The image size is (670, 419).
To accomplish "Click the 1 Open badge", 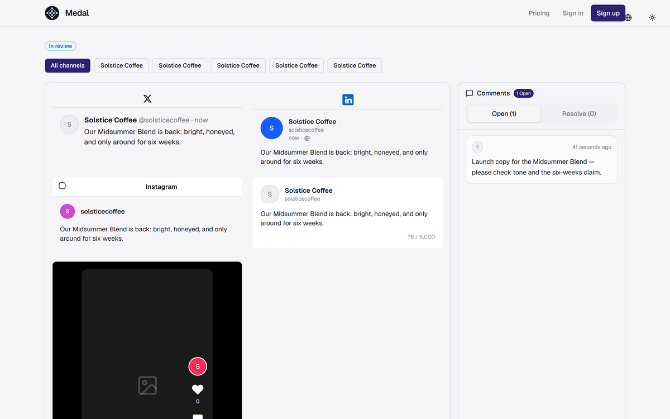I will coord(524,93).
